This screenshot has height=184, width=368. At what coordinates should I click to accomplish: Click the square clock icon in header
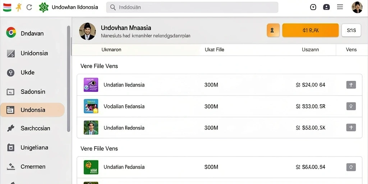tap(313, 7)
